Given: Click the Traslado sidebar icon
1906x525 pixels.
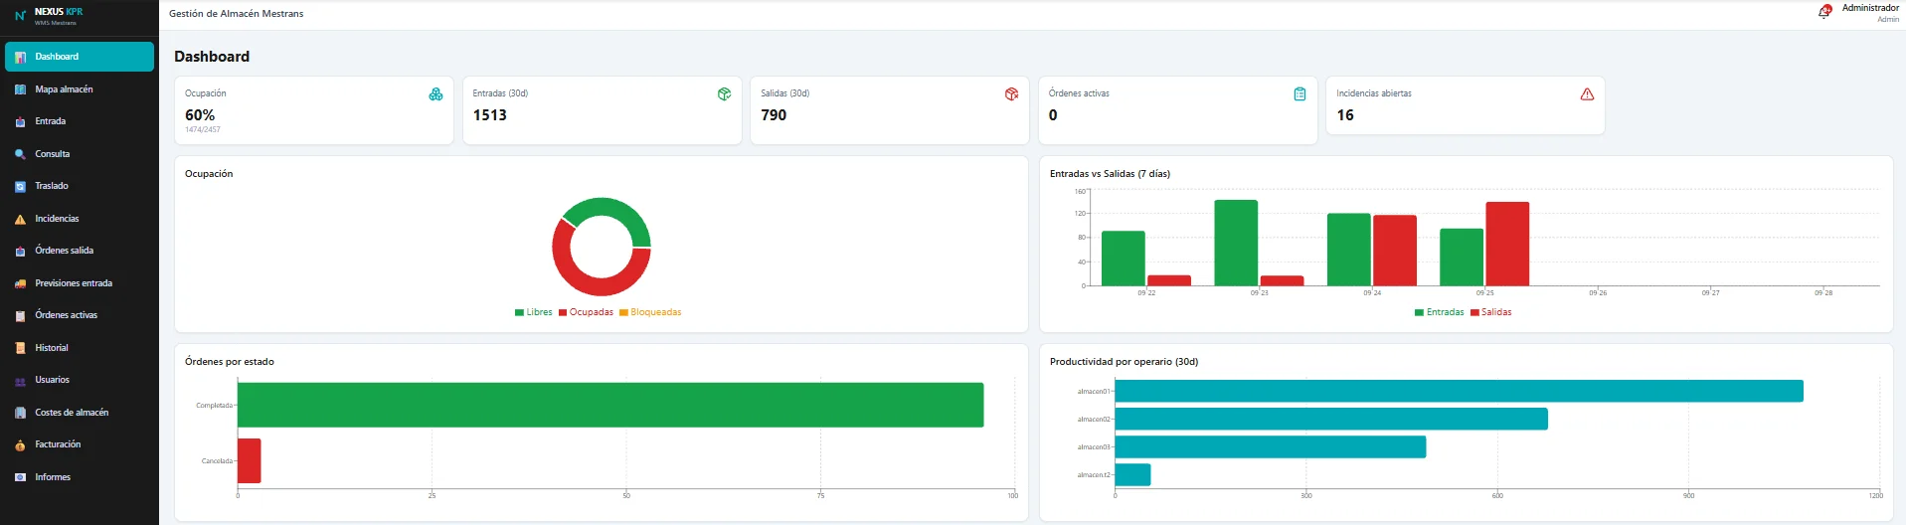Looking at the screenshot, I should (x=20, y=186).
